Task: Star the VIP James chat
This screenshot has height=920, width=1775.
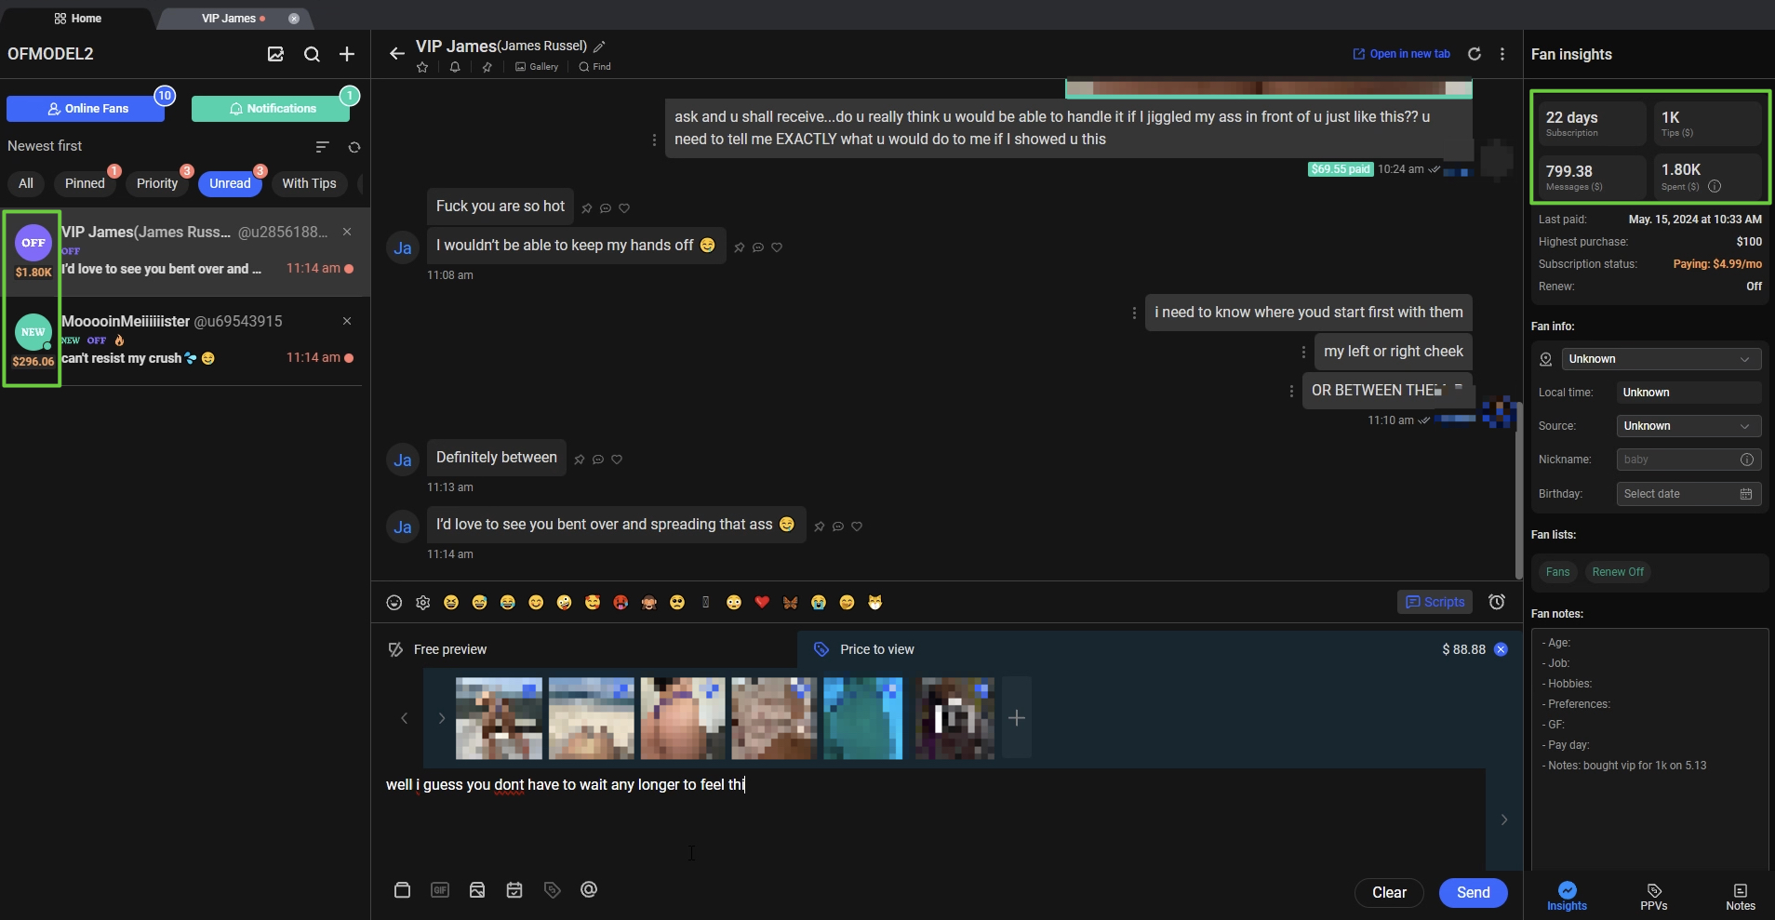Action: pyautogui.click(x=421, y=66)
